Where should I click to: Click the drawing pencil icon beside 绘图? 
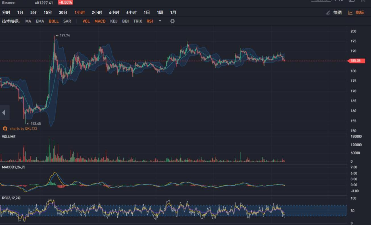click(x=328, y=13)
